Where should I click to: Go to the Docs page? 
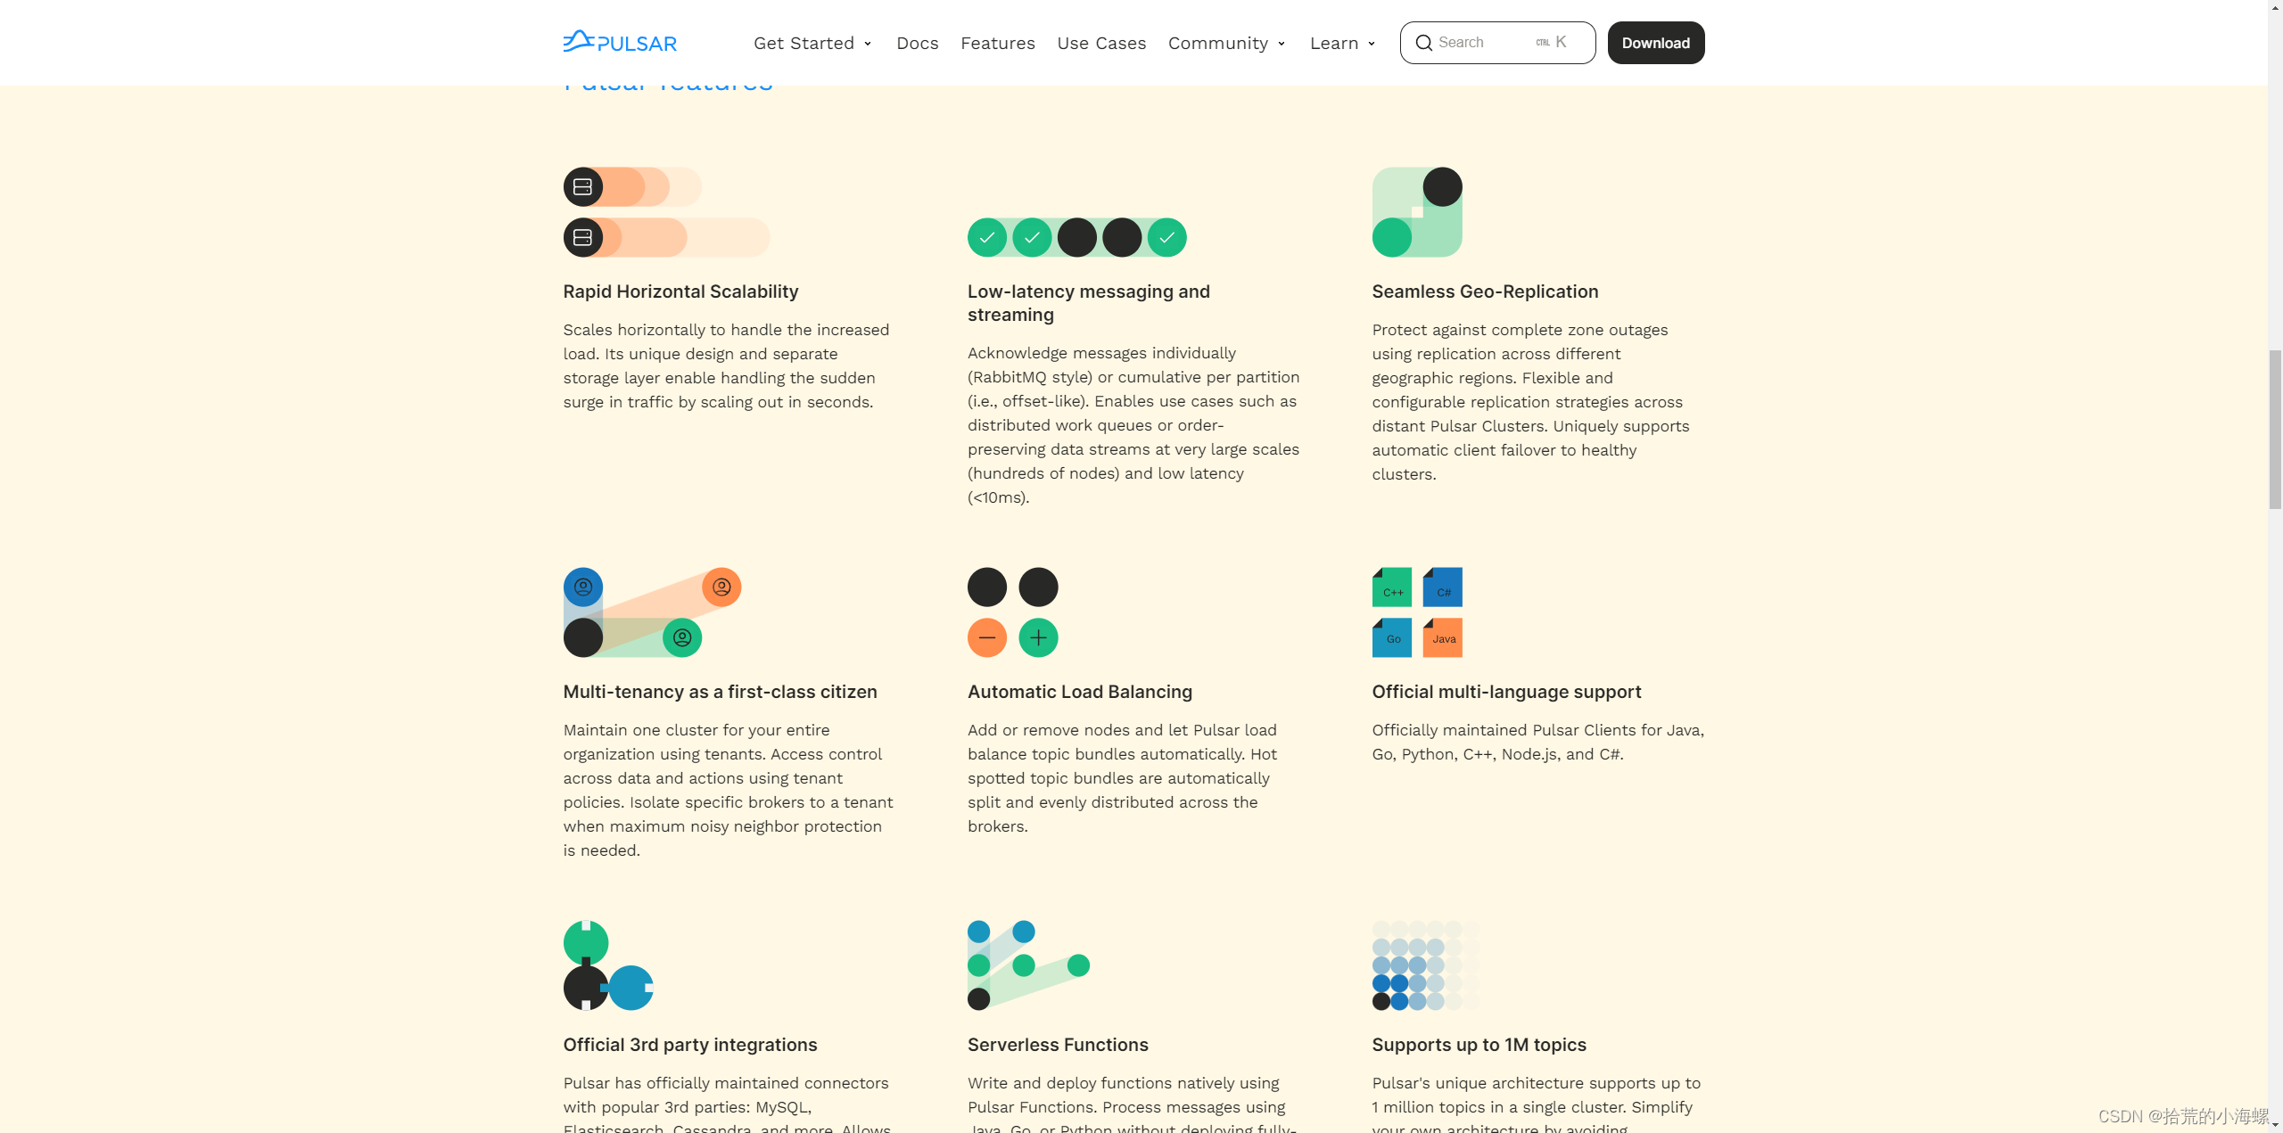918,43
